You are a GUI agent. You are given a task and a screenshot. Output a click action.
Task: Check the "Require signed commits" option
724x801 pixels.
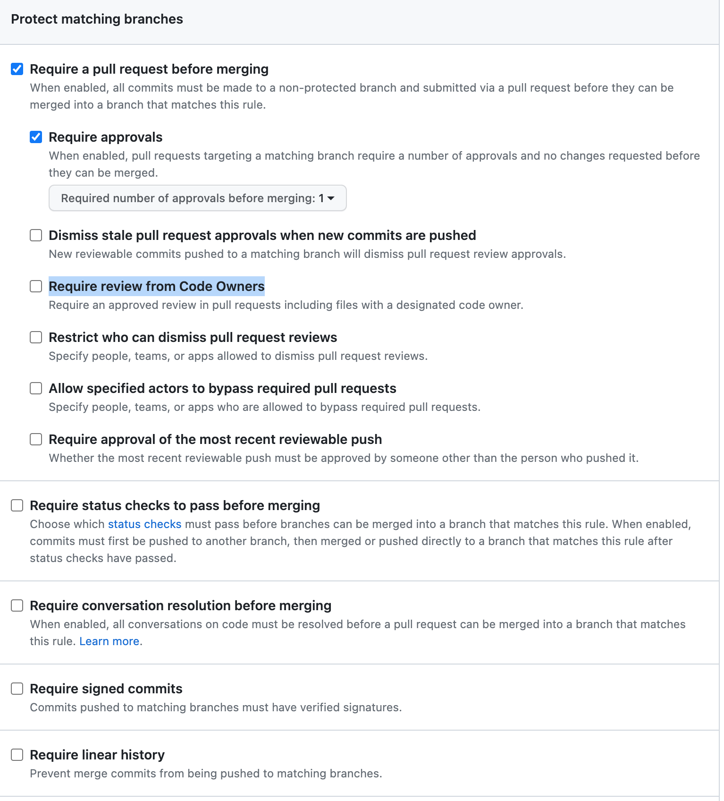click(x=17, y=689)
